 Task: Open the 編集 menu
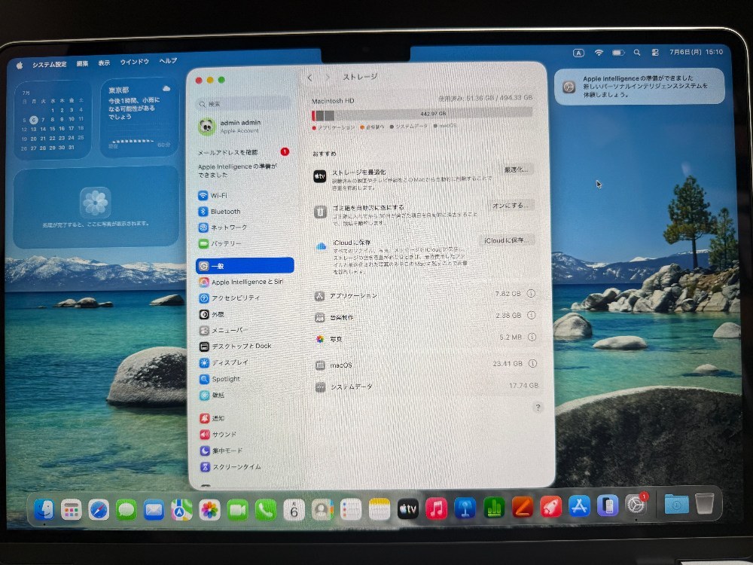(82, 63)
